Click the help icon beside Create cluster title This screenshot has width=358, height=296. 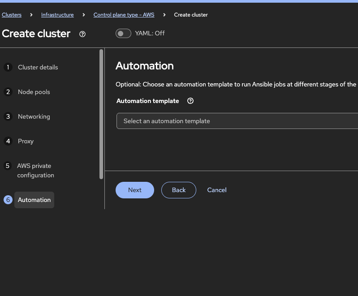[x=82, y=34]
